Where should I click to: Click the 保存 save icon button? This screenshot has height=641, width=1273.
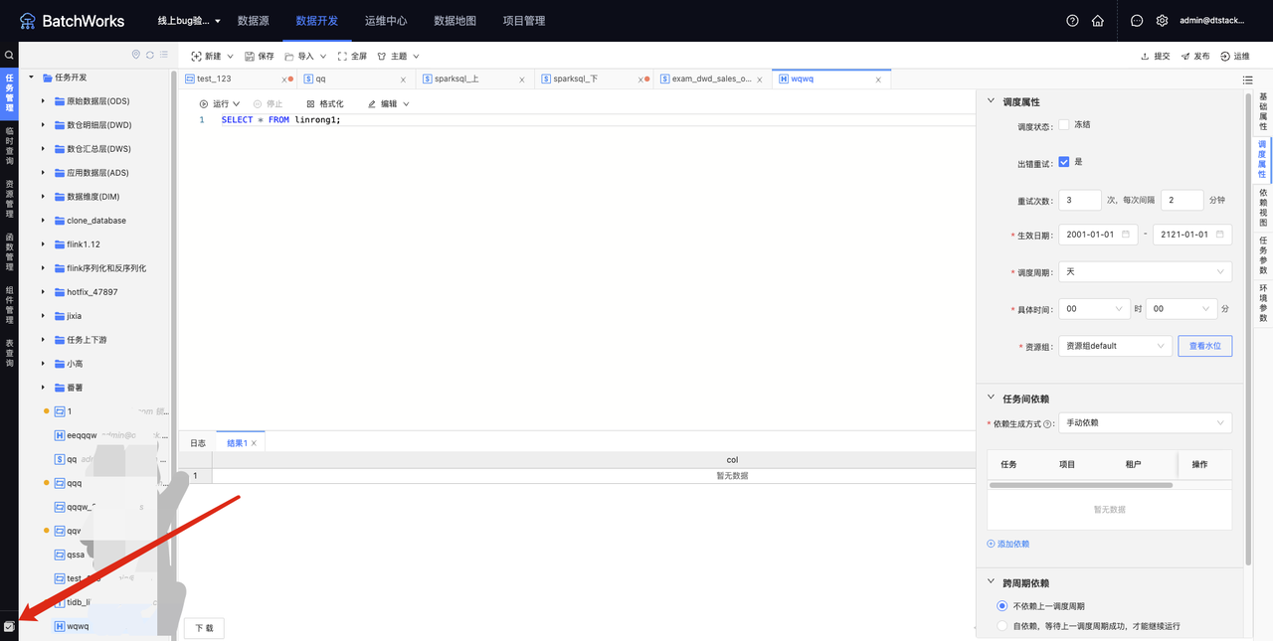(260, 56)
